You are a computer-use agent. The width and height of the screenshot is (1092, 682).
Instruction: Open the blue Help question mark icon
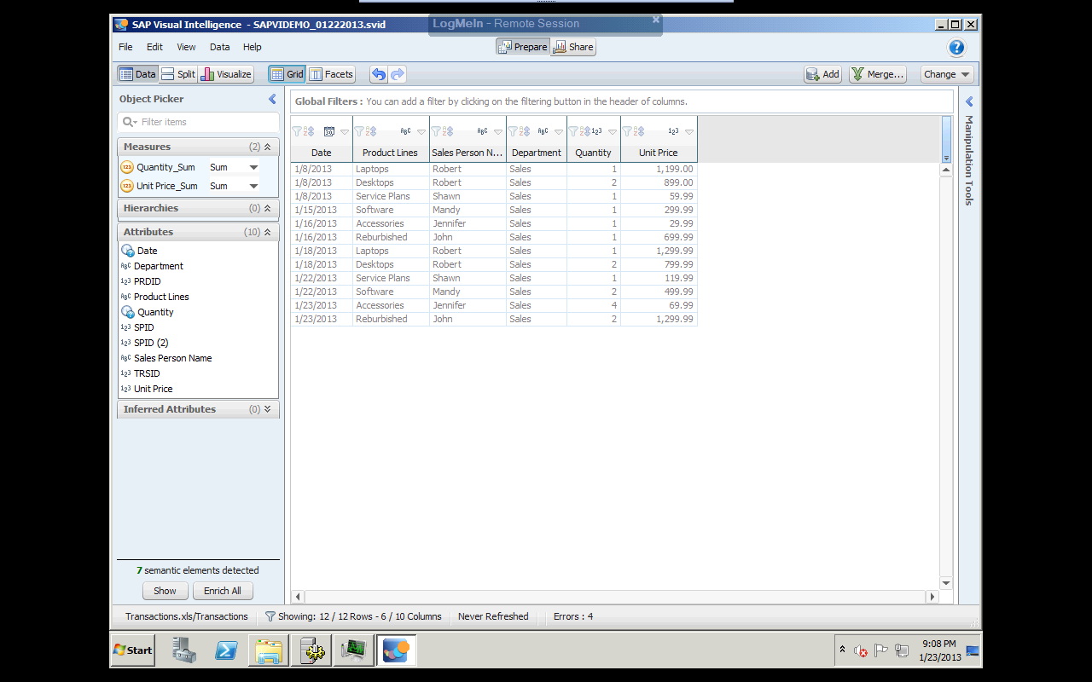click(x=956, y=48)
